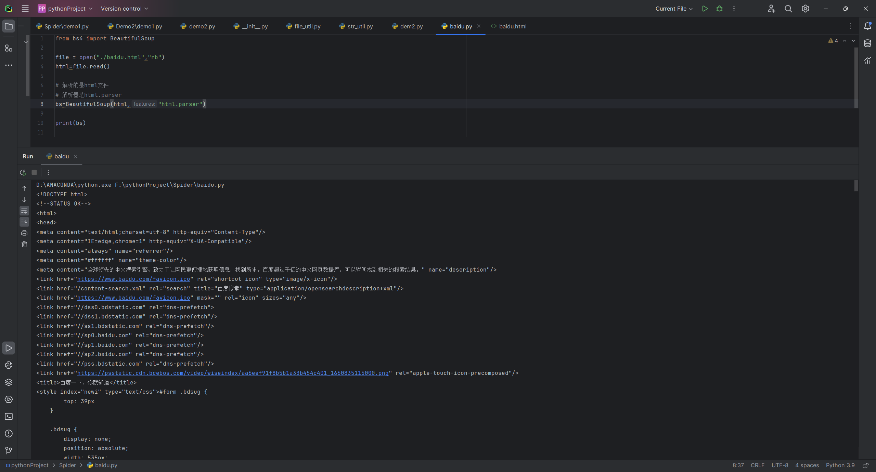876x472 pixels.
Task: Open the main hamburger menu
Action: pyautogui.click(x=25, y=9)
